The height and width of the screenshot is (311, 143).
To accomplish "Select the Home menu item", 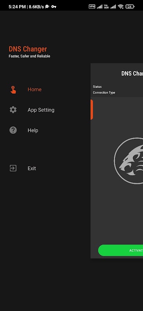I will 34,89.
